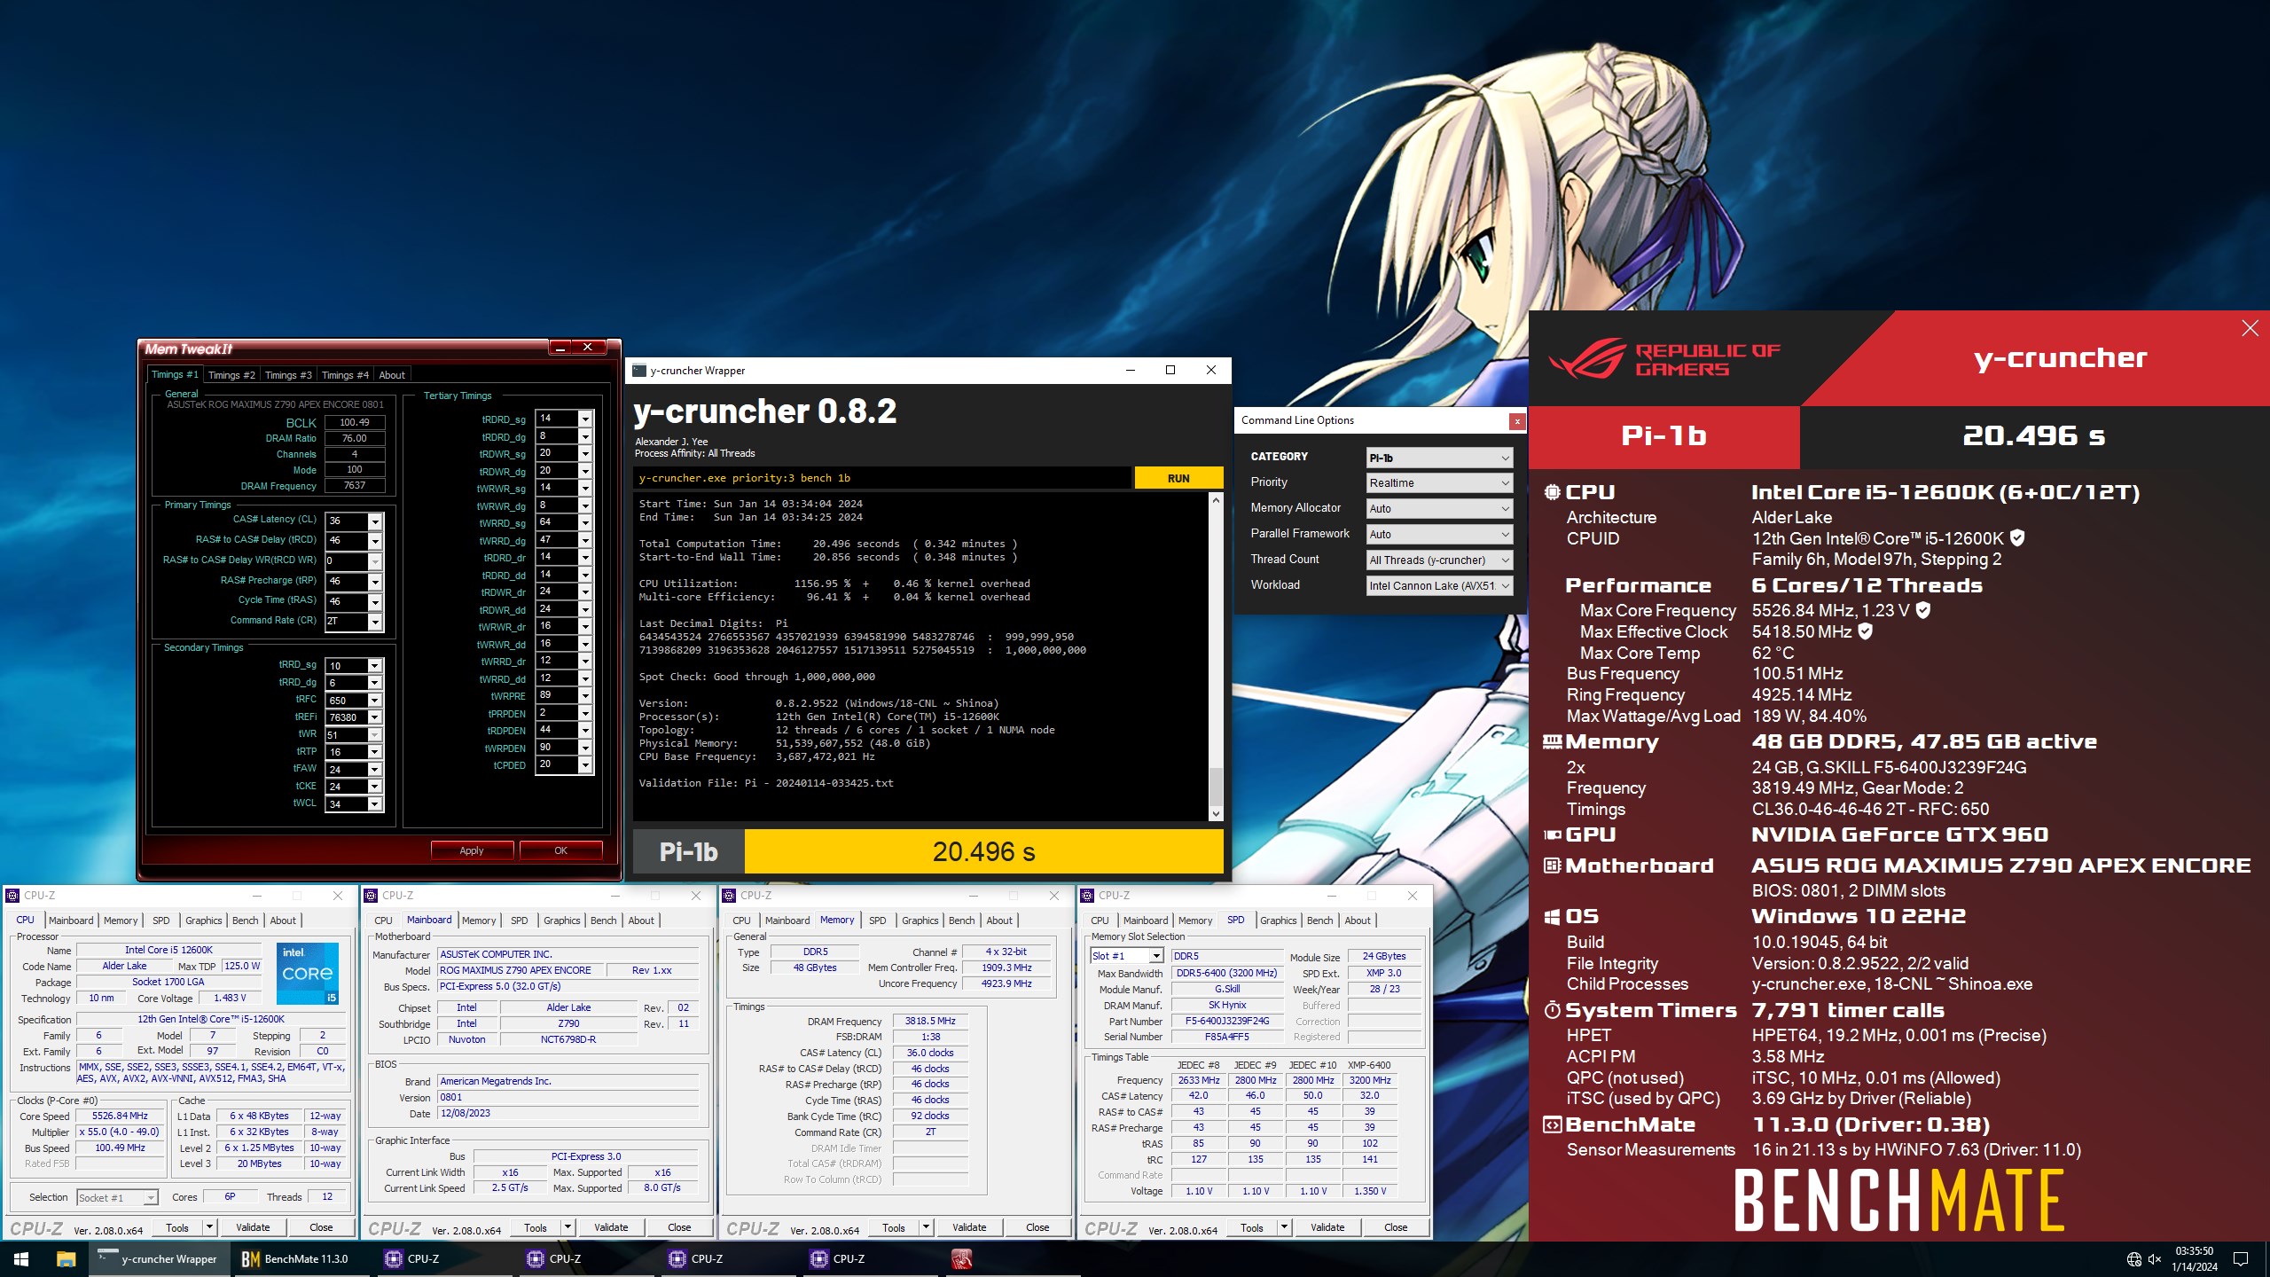
Task: Click the Intel Core i5 logo in CPU-Z
Action: (x=307, y=974)
